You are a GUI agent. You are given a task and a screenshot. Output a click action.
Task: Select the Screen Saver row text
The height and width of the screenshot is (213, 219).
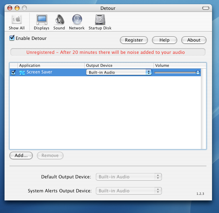39,72
